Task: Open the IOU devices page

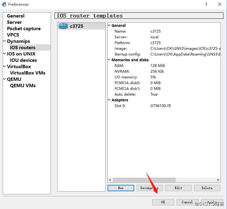Action: point(23,60)
